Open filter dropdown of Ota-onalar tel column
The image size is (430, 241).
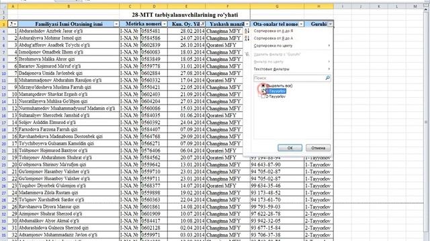pos(301,24)
